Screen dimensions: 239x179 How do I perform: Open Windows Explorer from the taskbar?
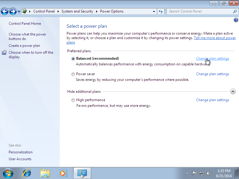(x=45, y=173)
